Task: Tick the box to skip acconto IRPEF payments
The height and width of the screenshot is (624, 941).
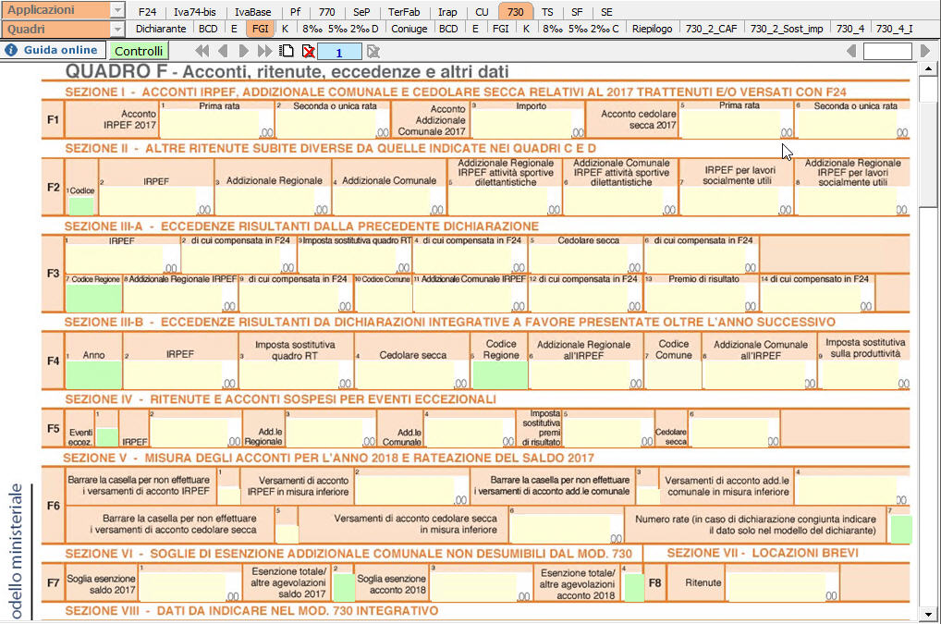Action: [x=228, y=495]
